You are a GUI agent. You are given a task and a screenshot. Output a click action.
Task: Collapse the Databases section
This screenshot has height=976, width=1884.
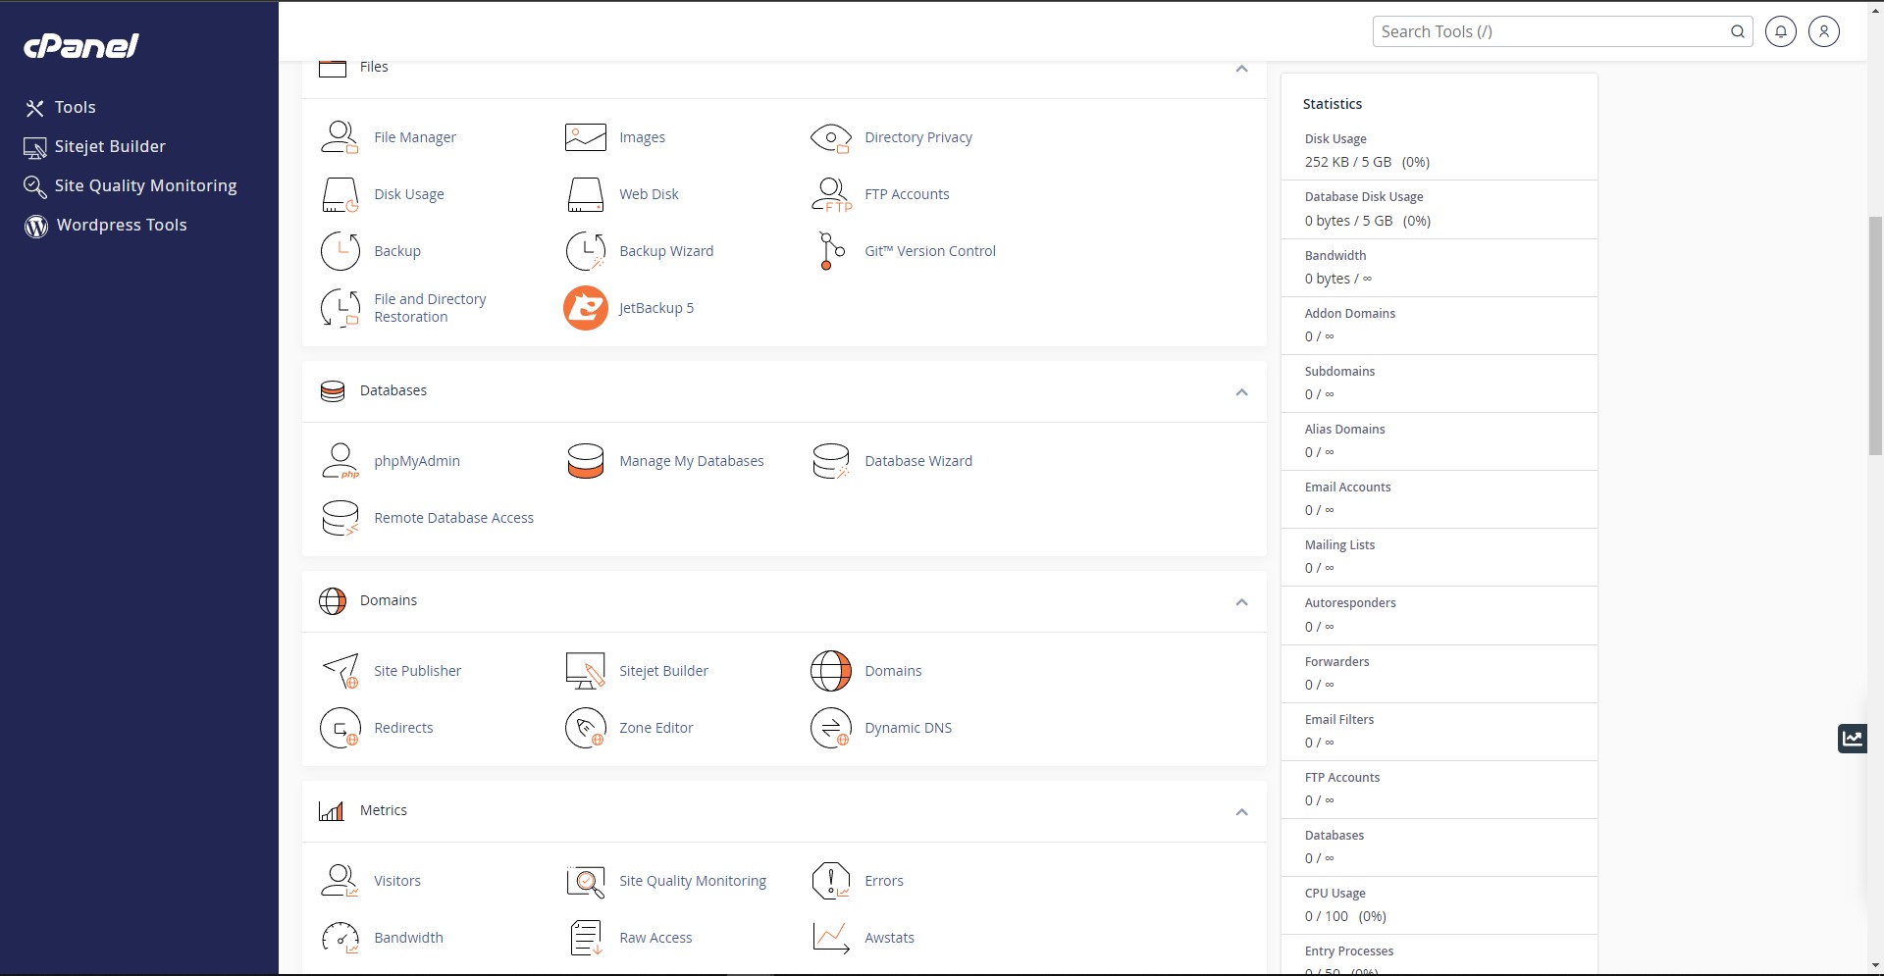(1240, 391)
